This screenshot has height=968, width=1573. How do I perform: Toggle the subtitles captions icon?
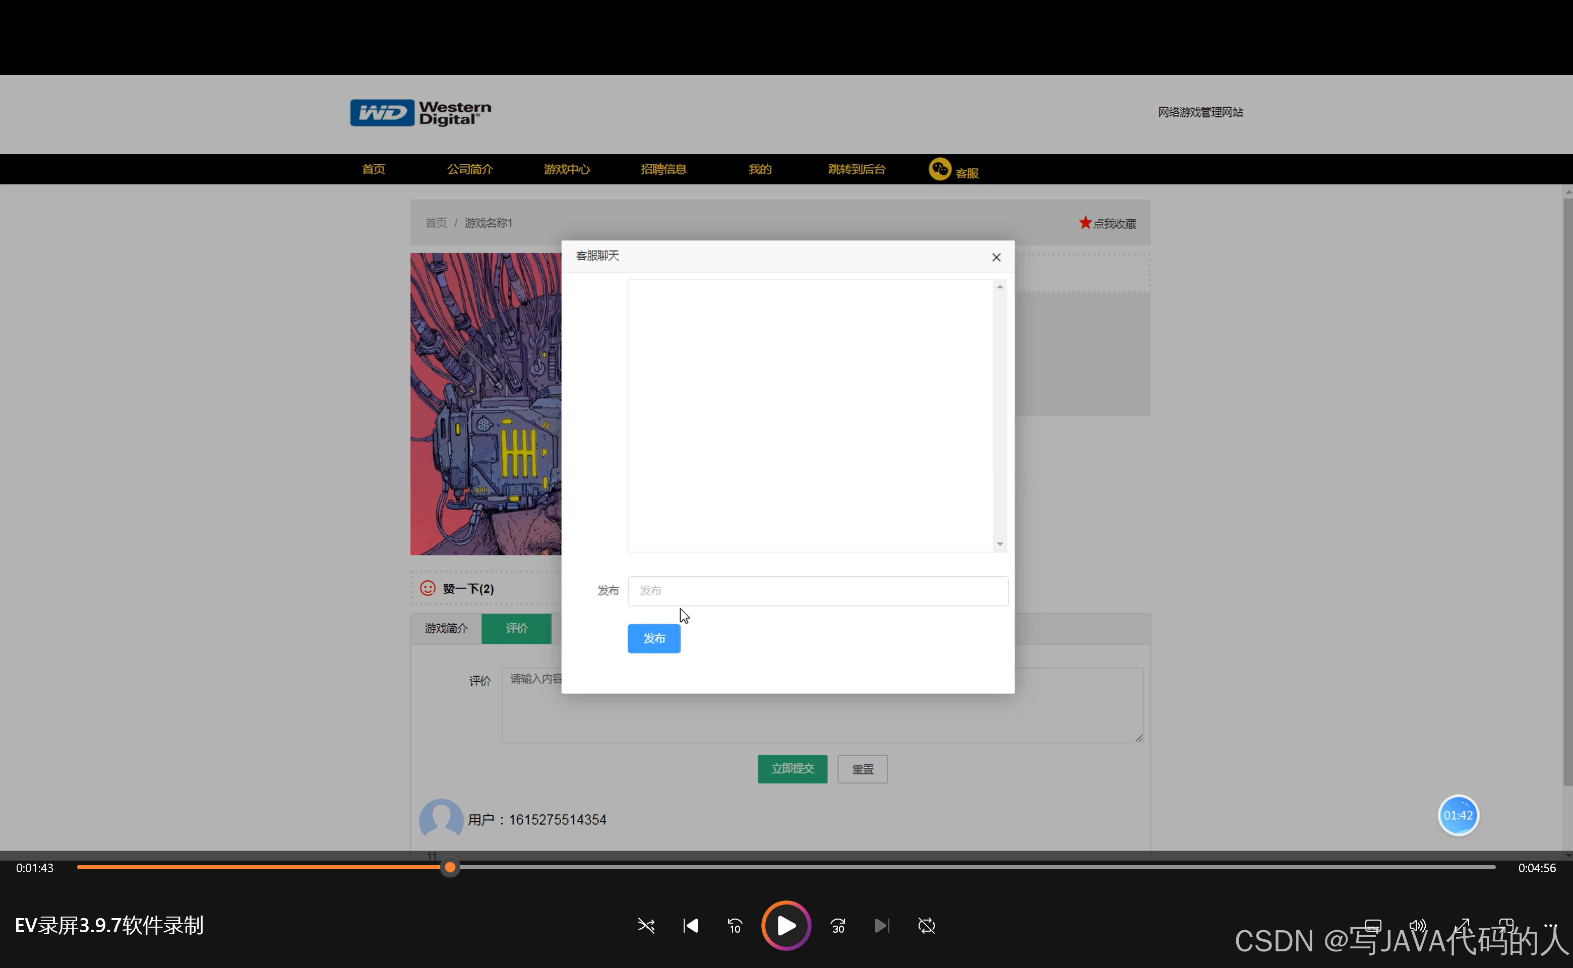(1373, 926)
